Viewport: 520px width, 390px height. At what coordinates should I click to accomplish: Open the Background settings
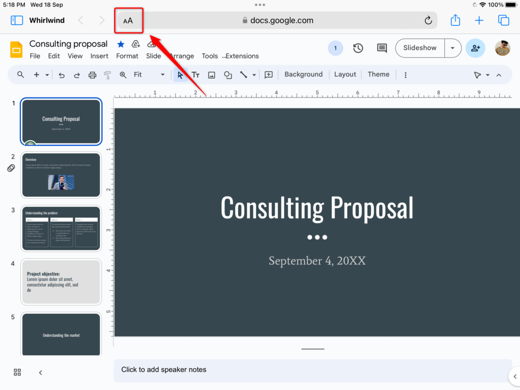point(303,74)
